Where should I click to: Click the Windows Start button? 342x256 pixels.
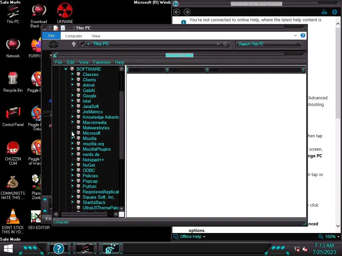click(x=8, y=249)
